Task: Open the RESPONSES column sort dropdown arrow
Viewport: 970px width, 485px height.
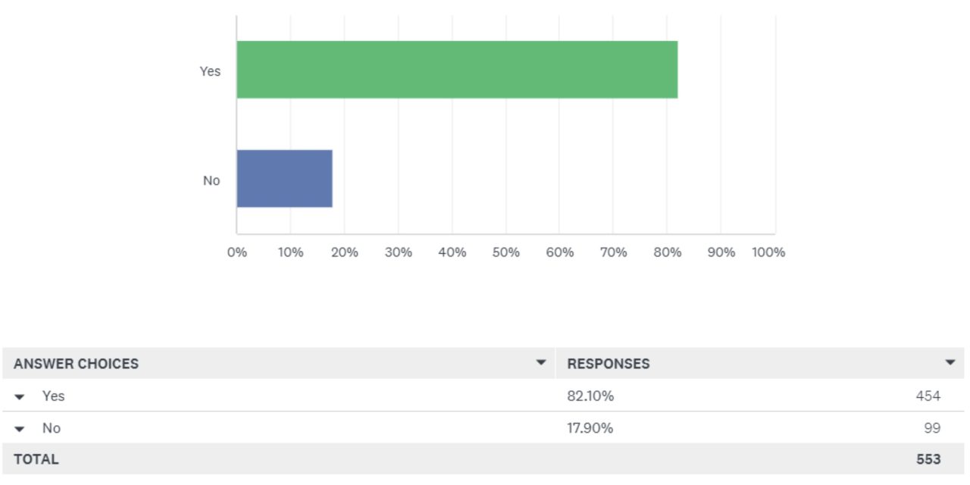Action: point(950,363)
